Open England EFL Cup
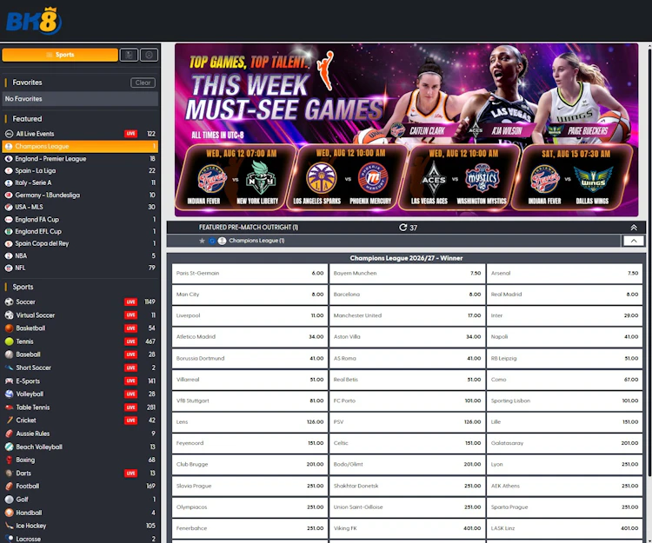The height and width of the screenshot is (543, 652). (x=80, y=231)
